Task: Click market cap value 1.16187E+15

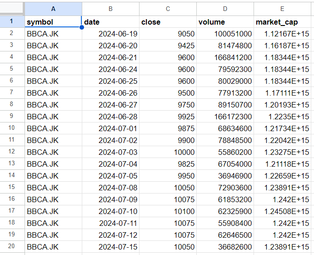Action: click(x=282, y=46)
